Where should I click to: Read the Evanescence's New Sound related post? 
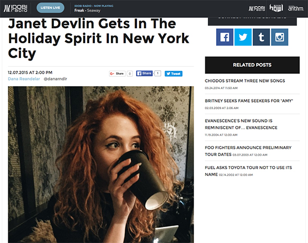(x=241, y=124)
